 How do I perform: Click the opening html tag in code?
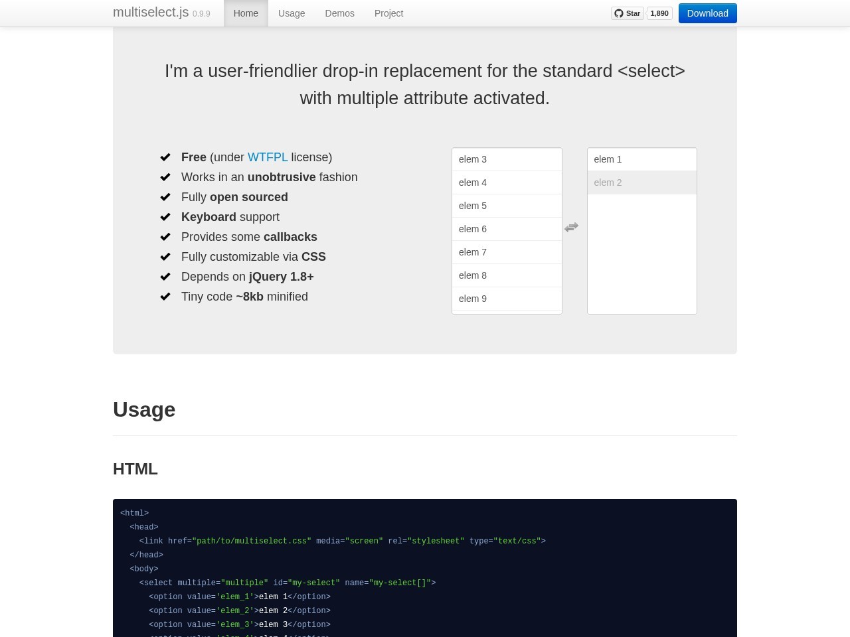pos(134,513)
